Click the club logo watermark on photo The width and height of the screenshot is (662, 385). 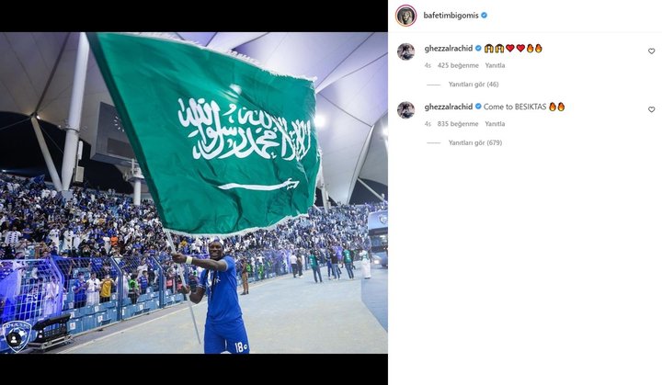[x=17, y=336]
